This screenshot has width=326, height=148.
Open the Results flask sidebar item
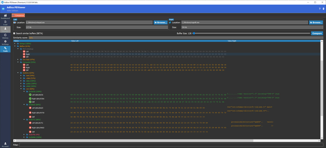tap(5, 29)
